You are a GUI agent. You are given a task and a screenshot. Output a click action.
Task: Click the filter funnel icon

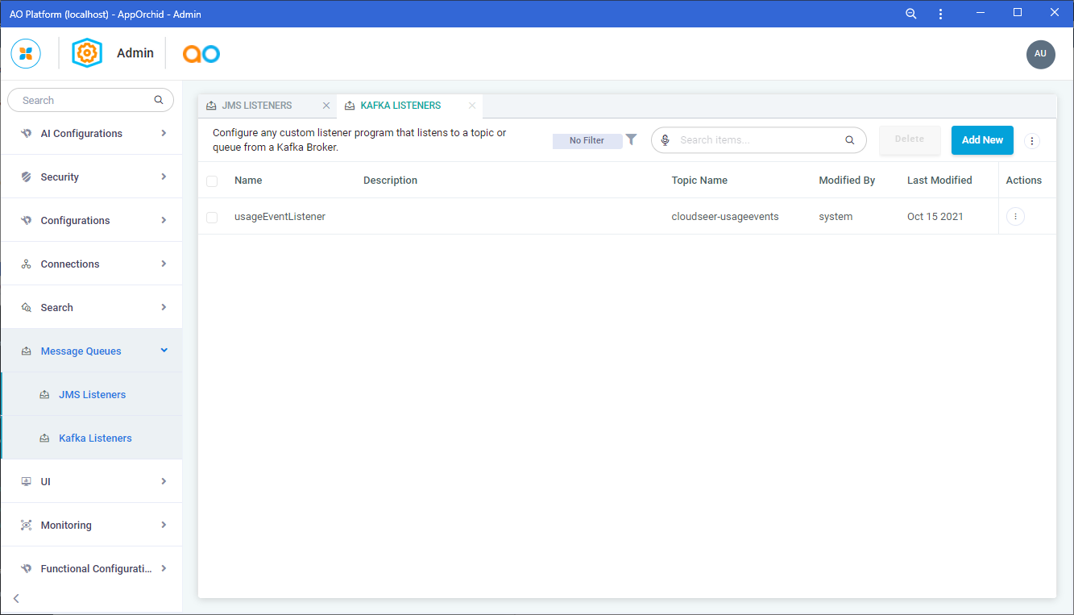point(632,139)
